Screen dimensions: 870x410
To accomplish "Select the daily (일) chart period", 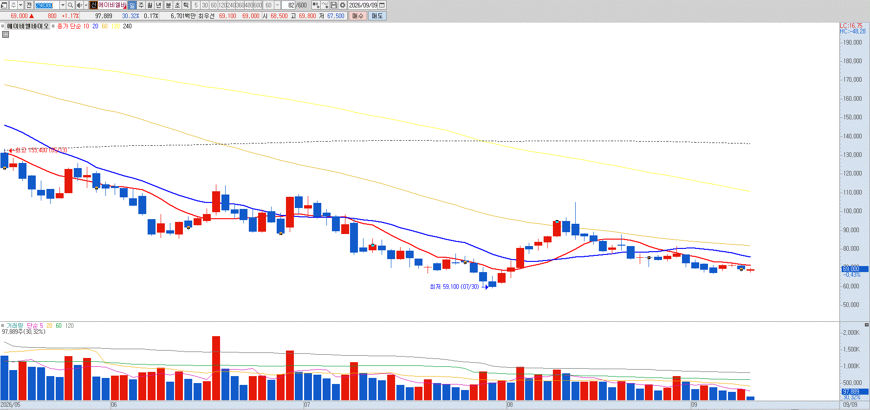I will (132, 5).
